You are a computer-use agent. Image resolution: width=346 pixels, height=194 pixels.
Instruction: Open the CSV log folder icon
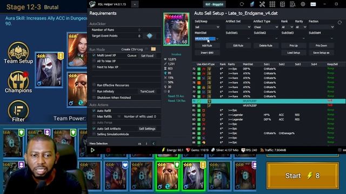tap(154, 49)
